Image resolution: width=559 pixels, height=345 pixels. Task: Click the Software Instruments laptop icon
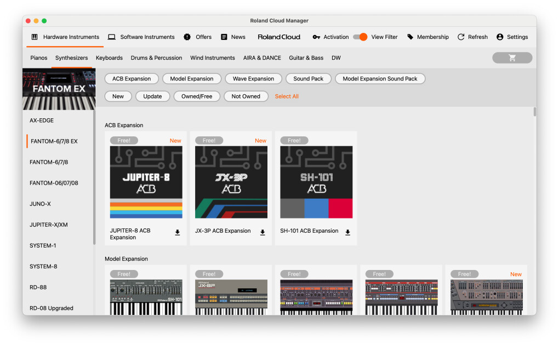click(x=112, y=37)
